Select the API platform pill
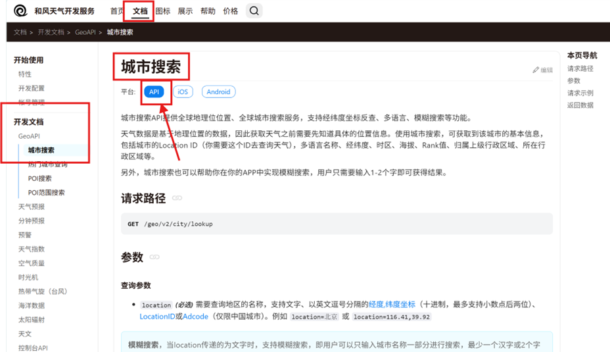The width and height of the screenshot is (610, 352). coord(154,92)
